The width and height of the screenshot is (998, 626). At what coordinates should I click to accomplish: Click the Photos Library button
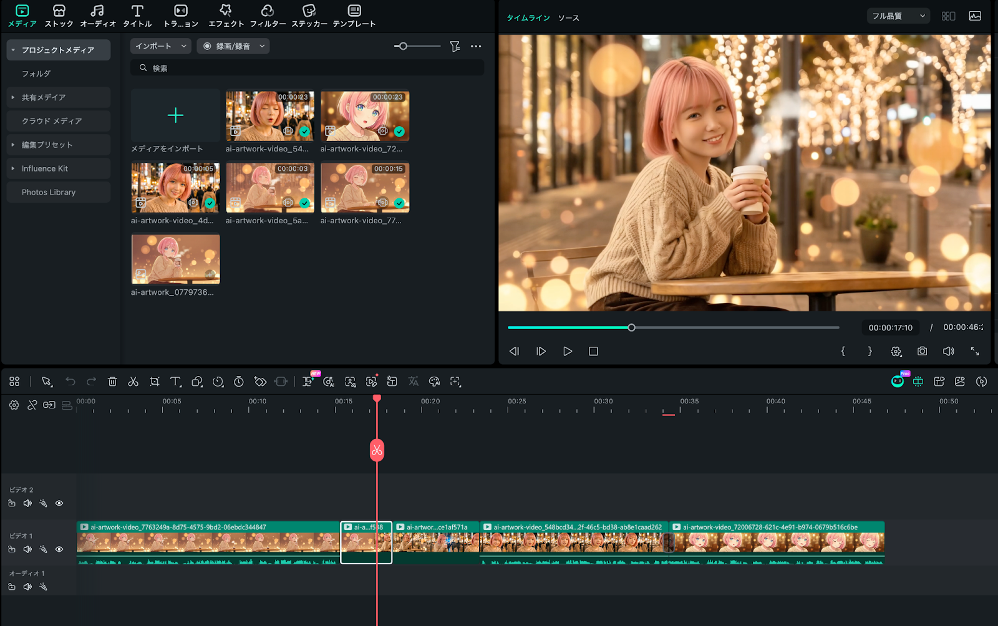pos(49,192)
